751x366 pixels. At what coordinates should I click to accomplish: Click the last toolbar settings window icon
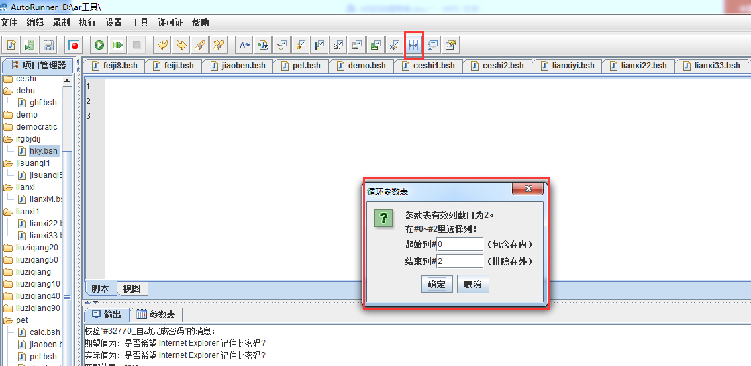[x=451, y=45]
